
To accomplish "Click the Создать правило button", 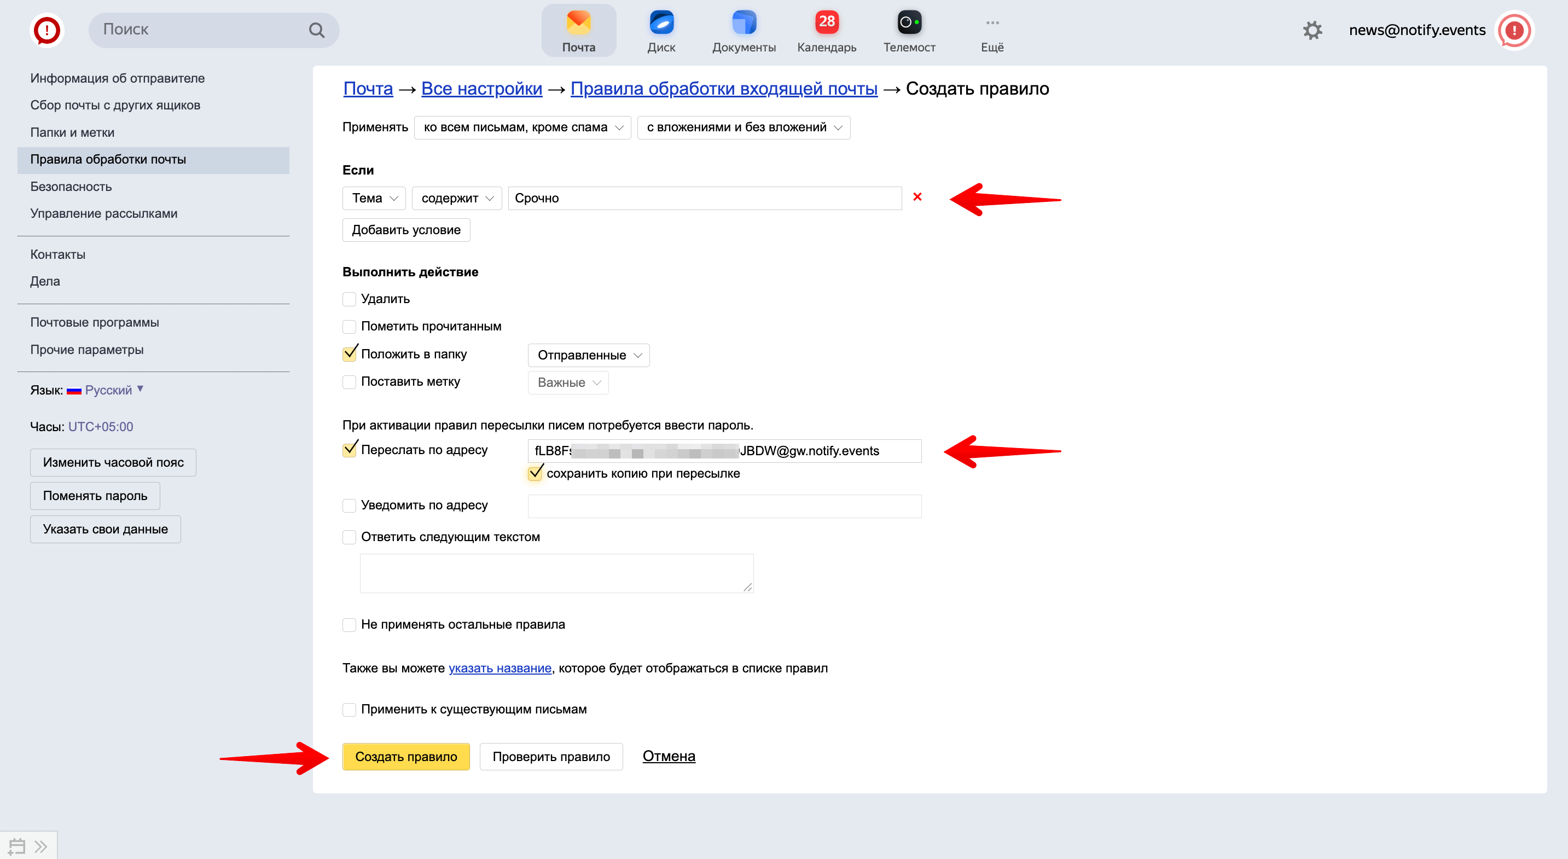I will 405,756.
